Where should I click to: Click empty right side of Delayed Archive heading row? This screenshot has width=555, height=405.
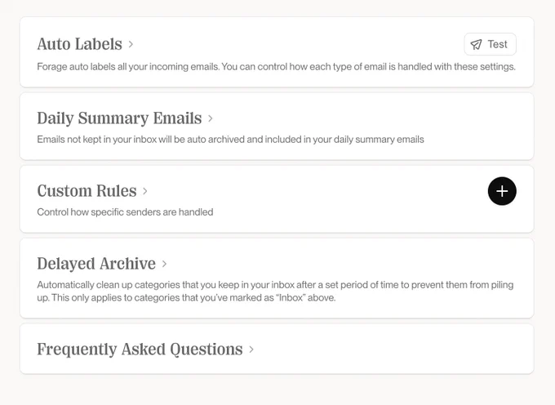(x=354, y=264)
